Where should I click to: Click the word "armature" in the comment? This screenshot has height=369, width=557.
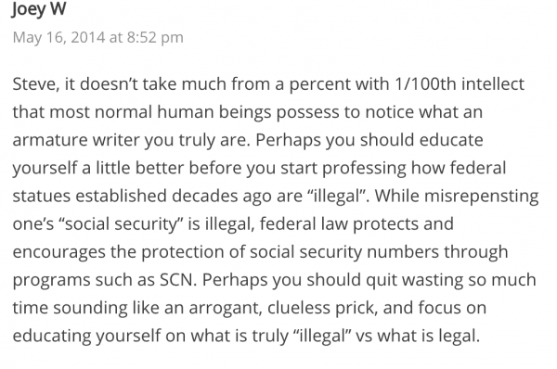click(50, 140)
